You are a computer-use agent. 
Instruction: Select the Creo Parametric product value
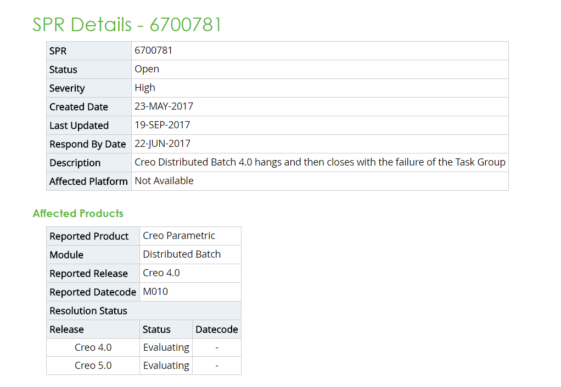click(179, 236)
